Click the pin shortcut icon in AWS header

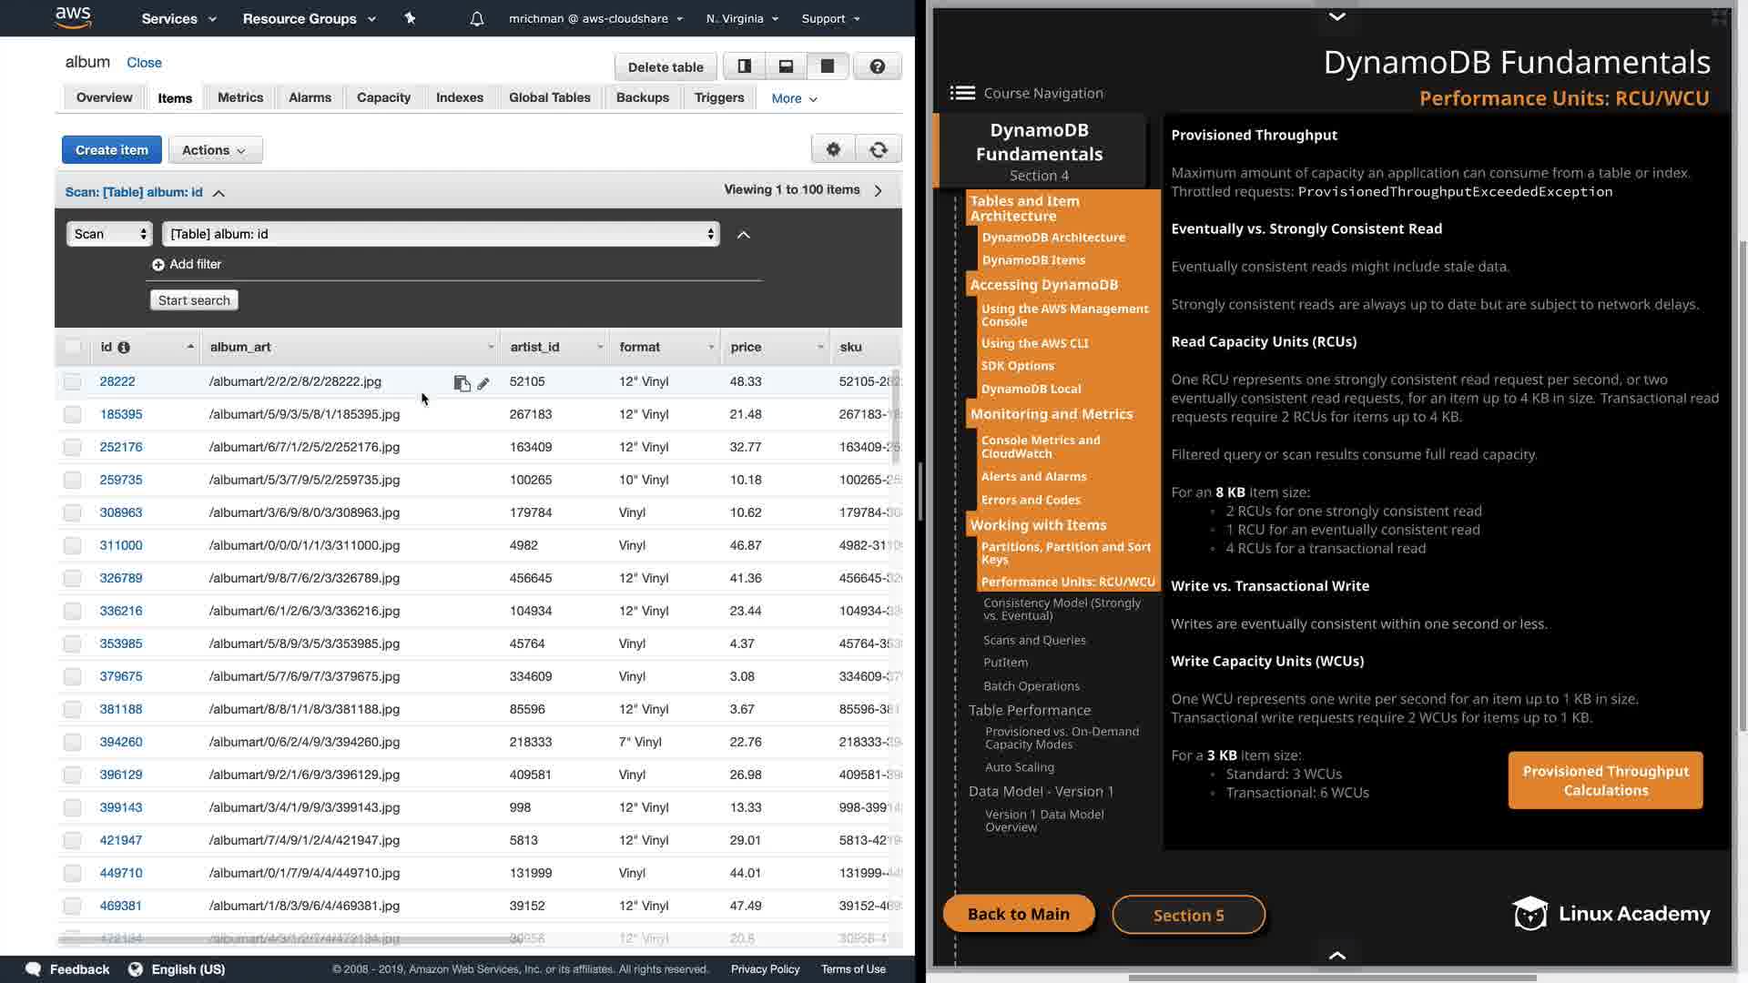pos(410,18)
